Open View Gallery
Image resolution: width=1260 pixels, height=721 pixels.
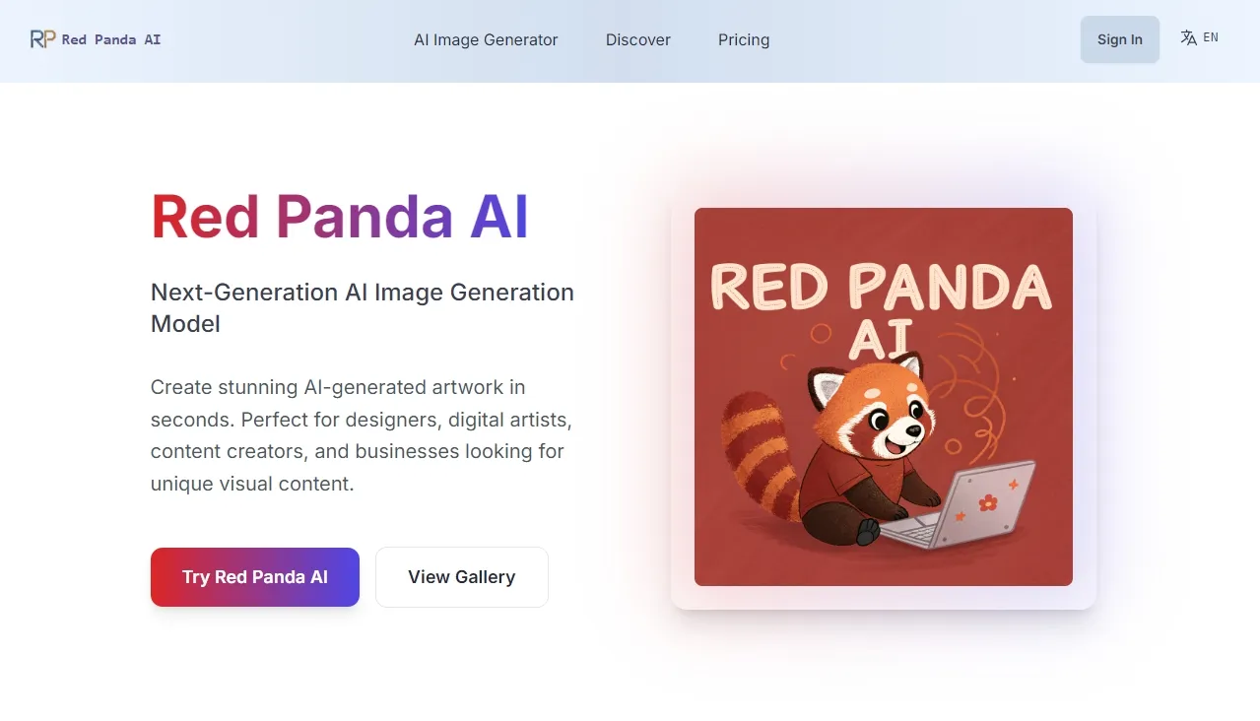[462, 577]
